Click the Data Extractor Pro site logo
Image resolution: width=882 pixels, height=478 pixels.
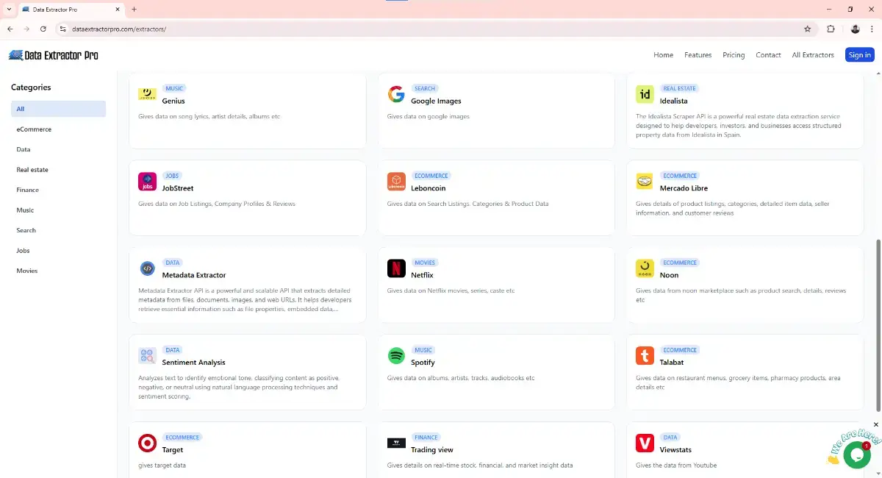point(53,55)
